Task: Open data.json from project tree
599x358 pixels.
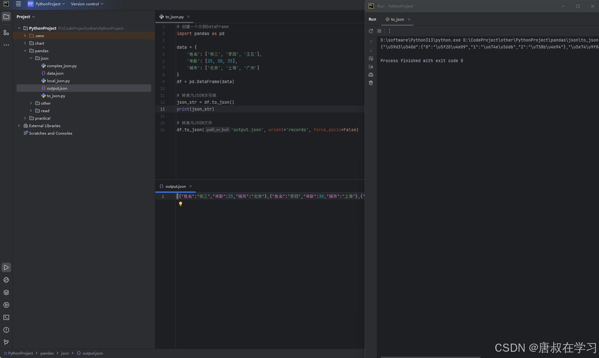Action: coord(55,73)
